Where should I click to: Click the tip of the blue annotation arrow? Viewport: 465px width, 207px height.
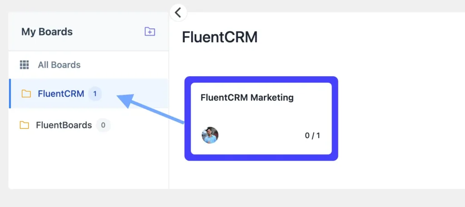tap(119, 96)
